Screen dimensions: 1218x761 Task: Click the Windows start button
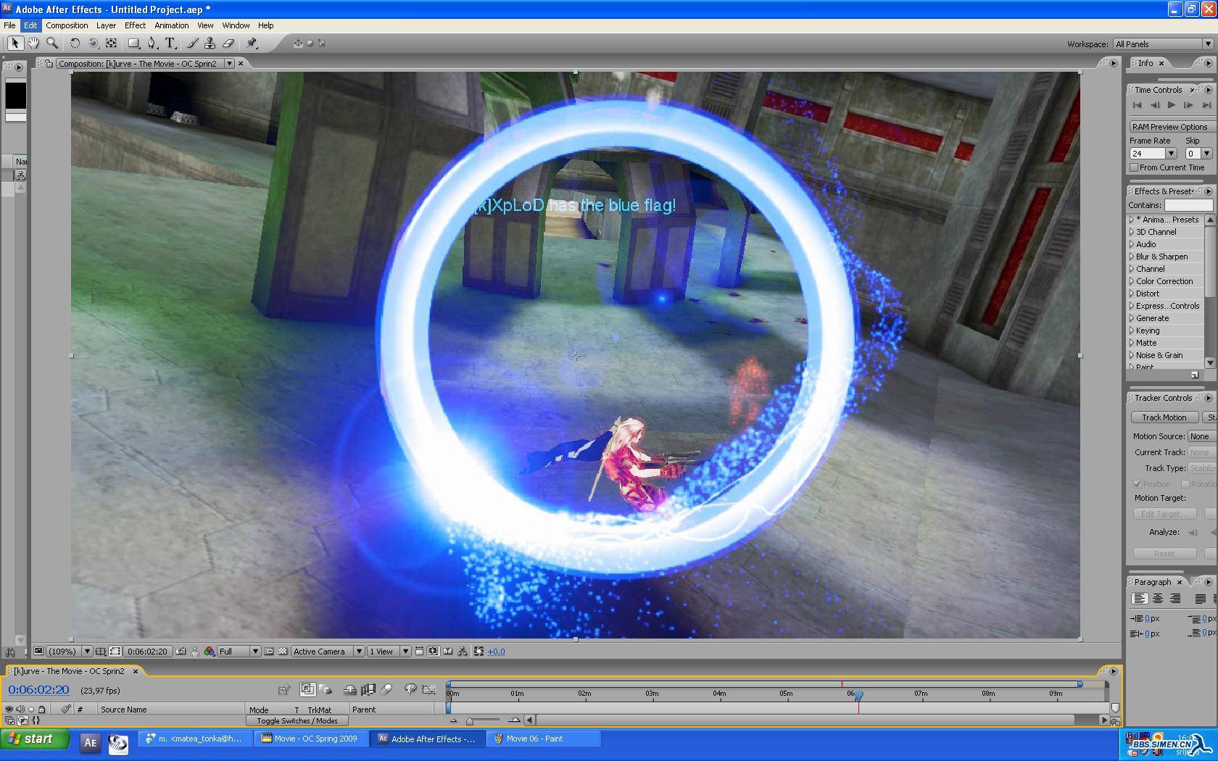35,739
